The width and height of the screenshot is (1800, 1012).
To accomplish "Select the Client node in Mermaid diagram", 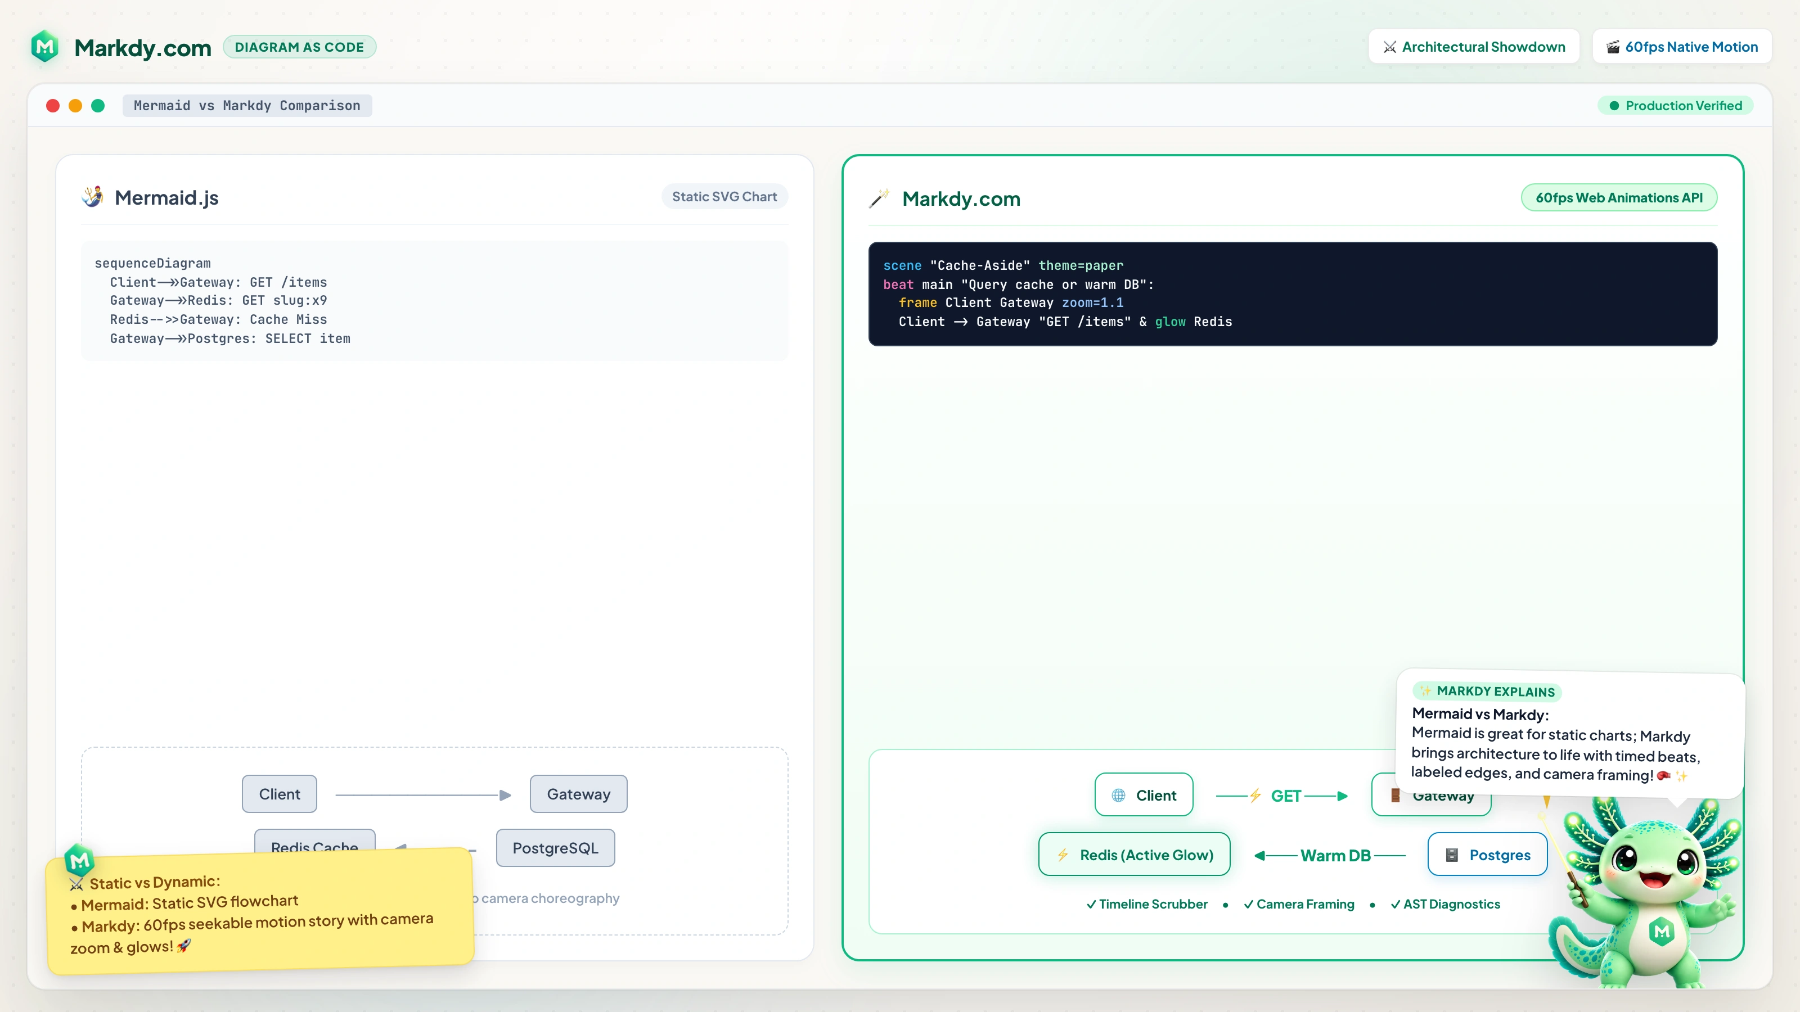I will (280, 794).
